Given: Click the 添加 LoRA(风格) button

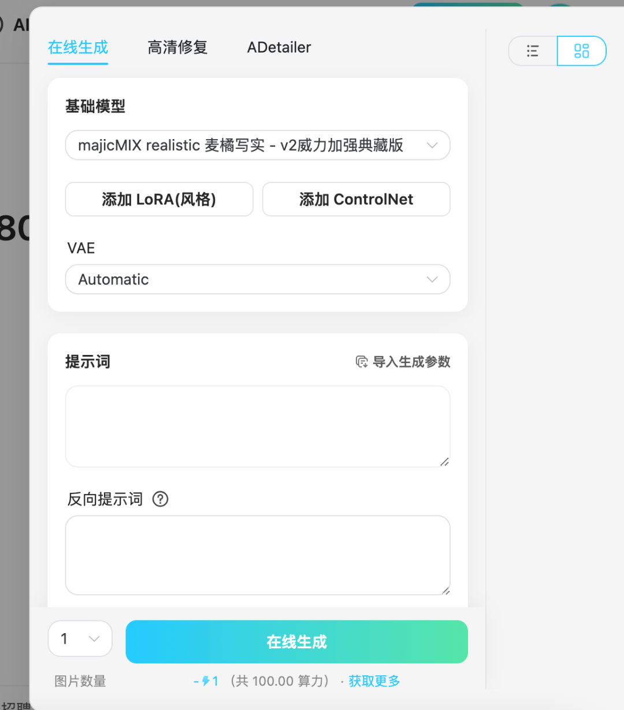Looking at the screenshot, I should (x=159, y=199).
